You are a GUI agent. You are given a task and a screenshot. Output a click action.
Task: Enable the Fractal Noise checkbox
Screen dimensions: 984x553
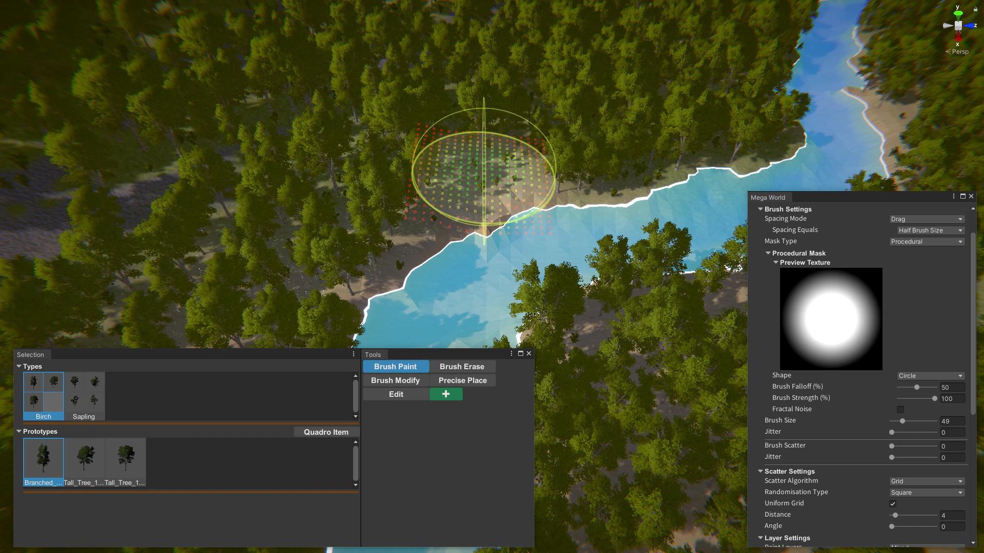[x=900, y=409]
